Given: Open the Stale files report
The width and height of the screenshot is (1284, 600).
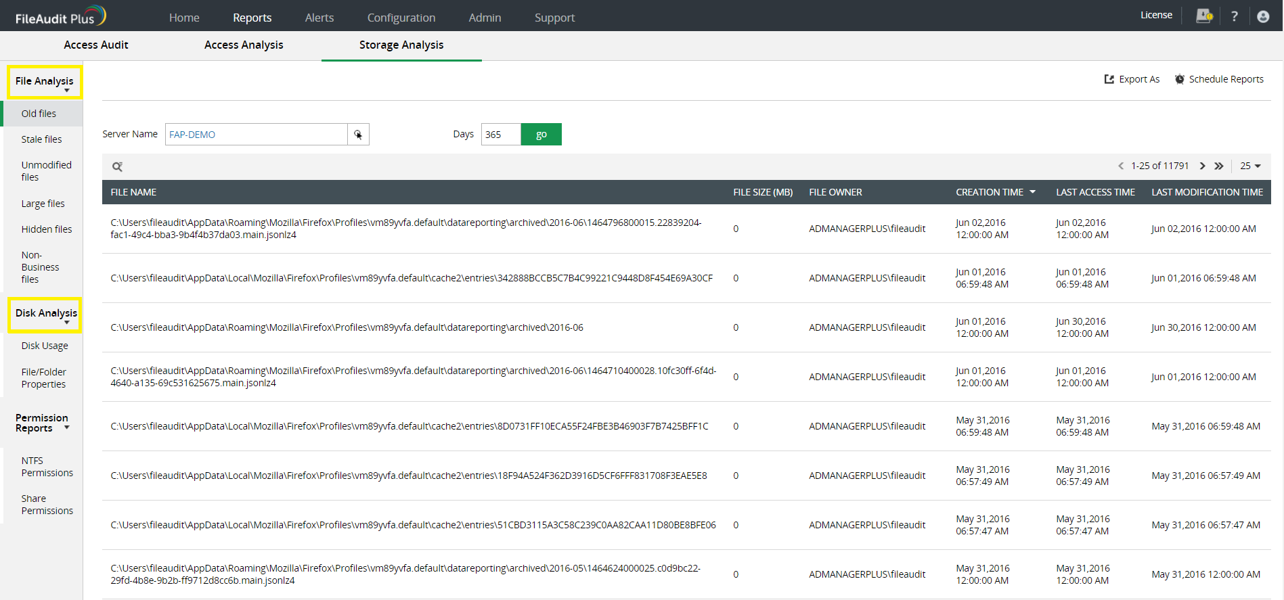Looking at the screenshot, I should pos(41,139).
